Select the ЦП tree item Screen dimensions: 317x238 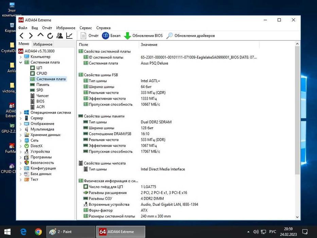36,68
